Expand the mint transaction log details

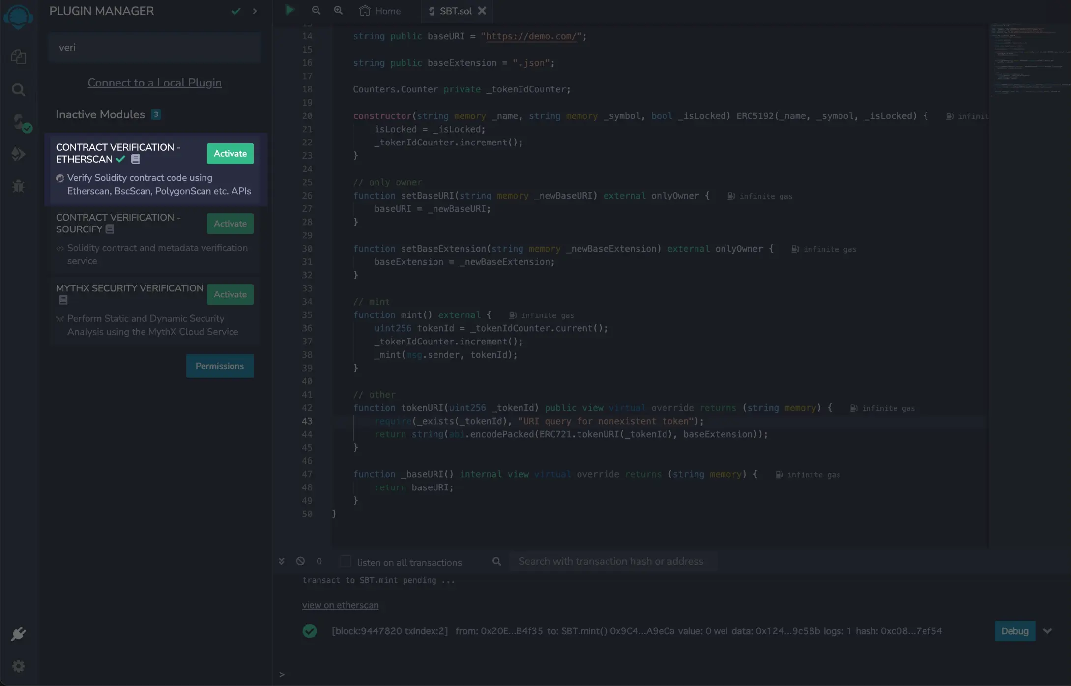1047,631
